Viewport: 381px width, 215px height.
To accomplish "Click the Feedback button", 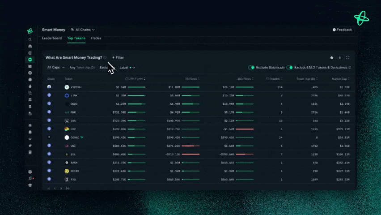I will pos(342,30).
